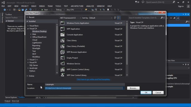191x107 pixels.
Task: Open the .NET Framework 4.5 dropdown
Action: [70, 18]
